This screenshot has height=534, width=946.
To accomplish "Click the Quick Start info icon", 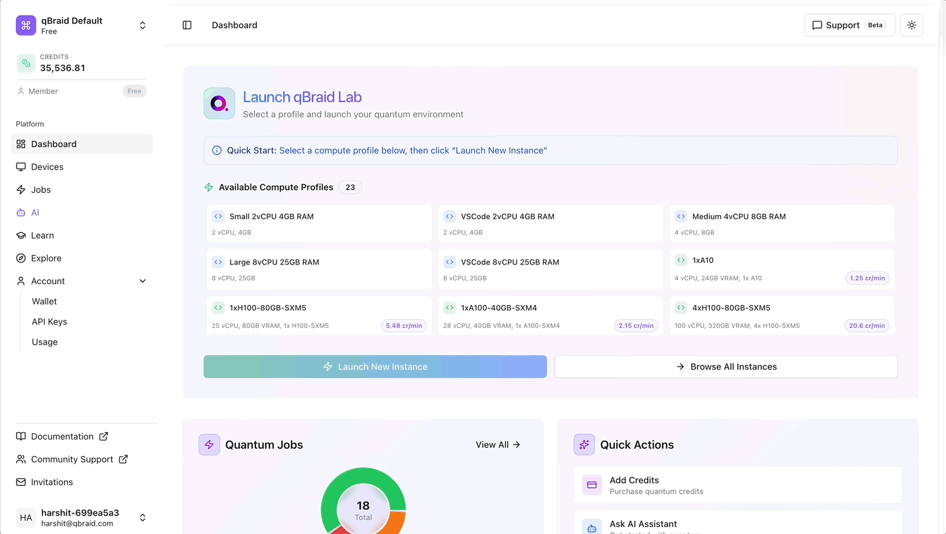I will [217, 150].
